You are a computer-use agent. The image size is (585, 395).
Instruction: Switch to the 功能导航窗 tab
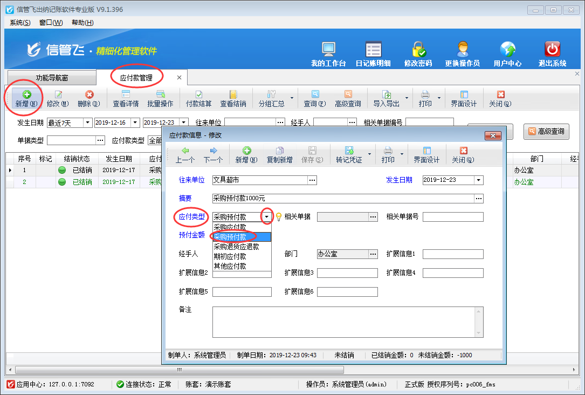tap(52, 78)
